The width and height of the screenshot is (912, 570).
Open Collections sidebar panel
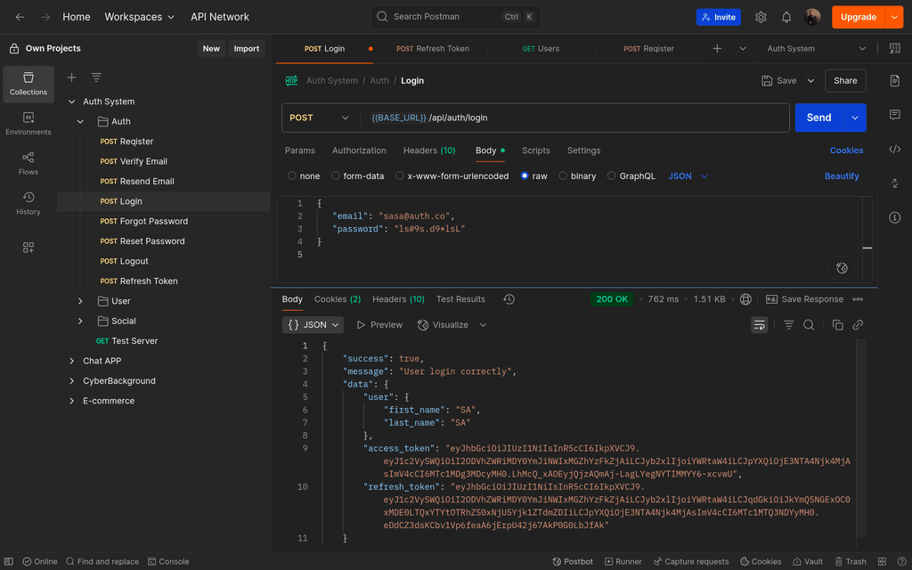(28, 85)
